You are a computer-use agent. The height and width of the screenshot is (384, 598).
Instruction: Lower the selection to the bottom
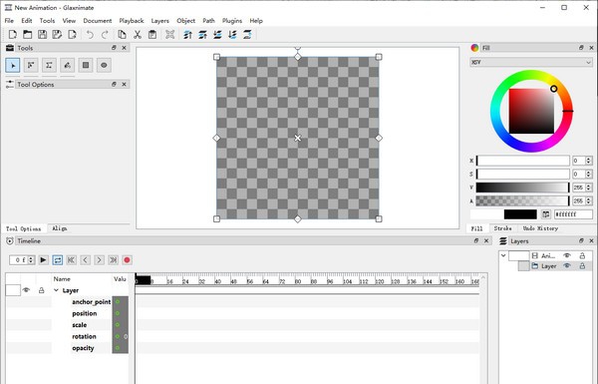(232, 35)
